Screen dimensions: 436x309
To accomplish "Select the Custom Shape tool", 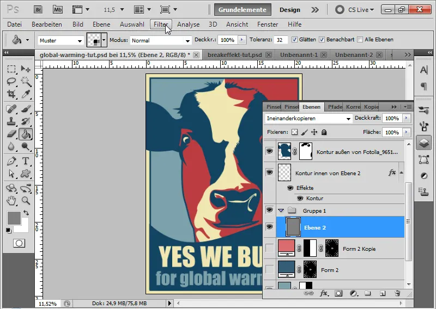I will coord(26,174).
